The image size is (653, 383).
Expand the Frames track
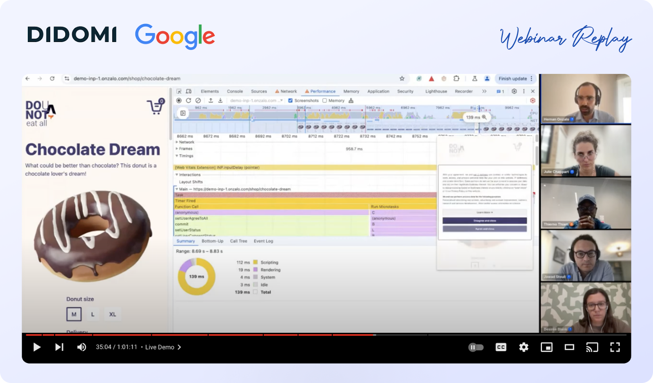(x=177, y=148)
